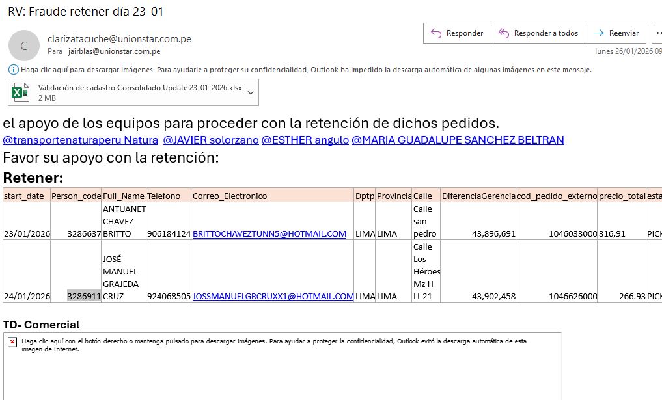Open the @ESTHER angulo mention
The height and width of the screenshot is (400, 662).
(x=305, y=140)
